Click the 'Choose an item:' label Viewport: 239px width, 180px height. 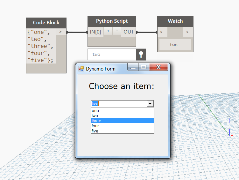point(122,86)
